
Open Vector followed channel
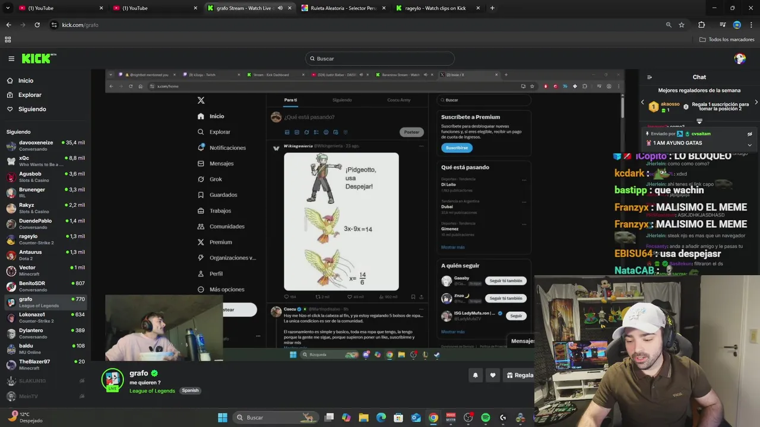click(x=46, y=270)
